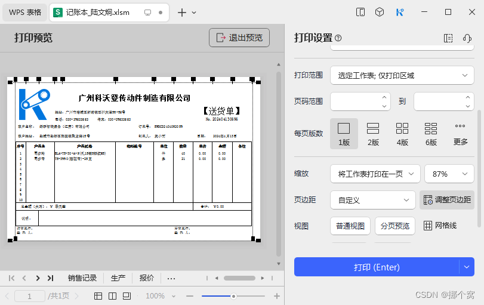Select the 4版 pages-per-sheet layout
The height and width of the screenshot is (305, 484).
coord(402,134)
